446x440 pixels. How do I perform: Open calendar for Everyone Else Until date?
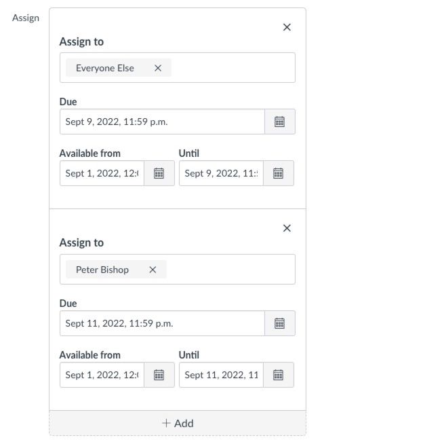coord(278,173)
